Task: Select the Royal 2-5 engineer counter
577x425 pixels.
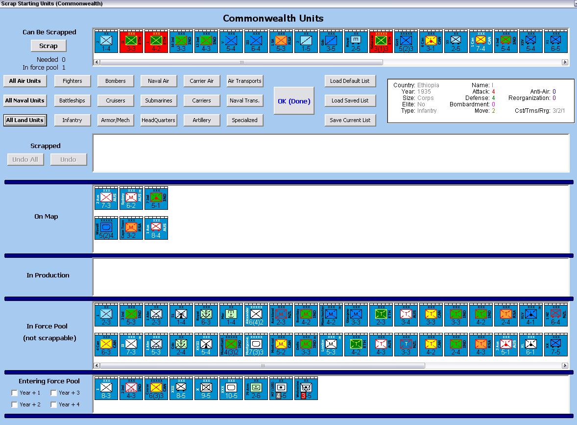Action: tap(356, 41)
